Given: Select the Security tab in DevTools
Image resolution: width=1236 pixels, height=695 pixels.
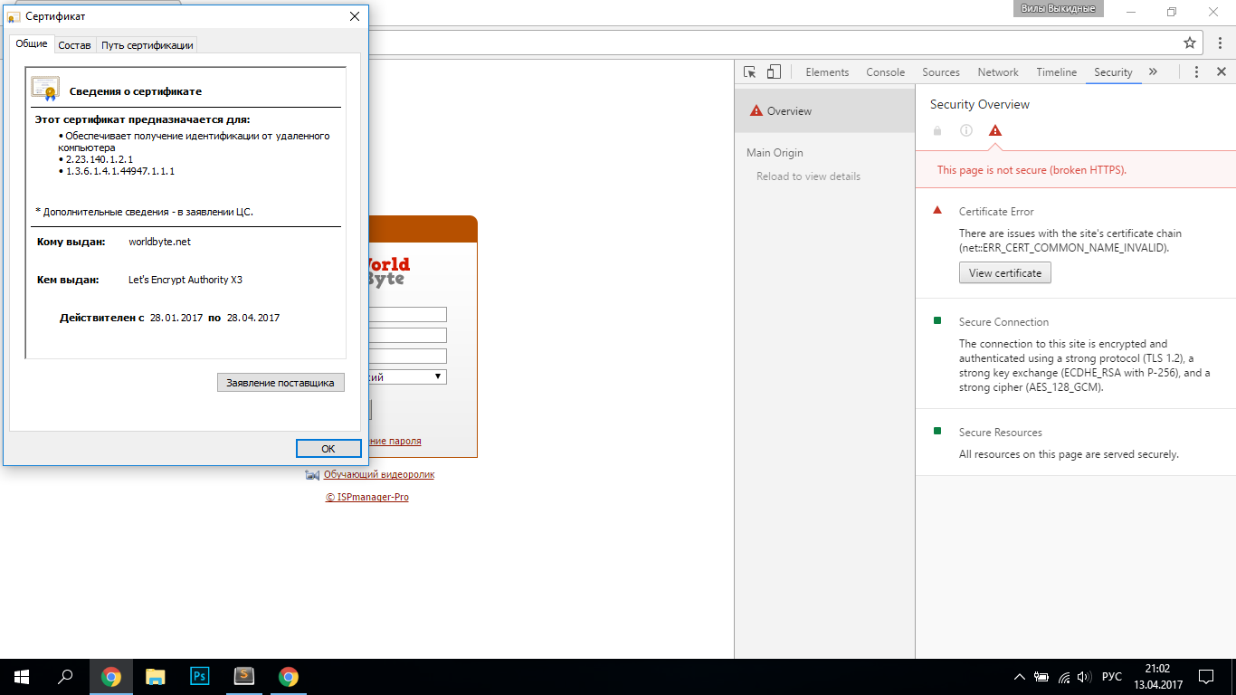Looking at the screenshot, I should click(1113, 72).
